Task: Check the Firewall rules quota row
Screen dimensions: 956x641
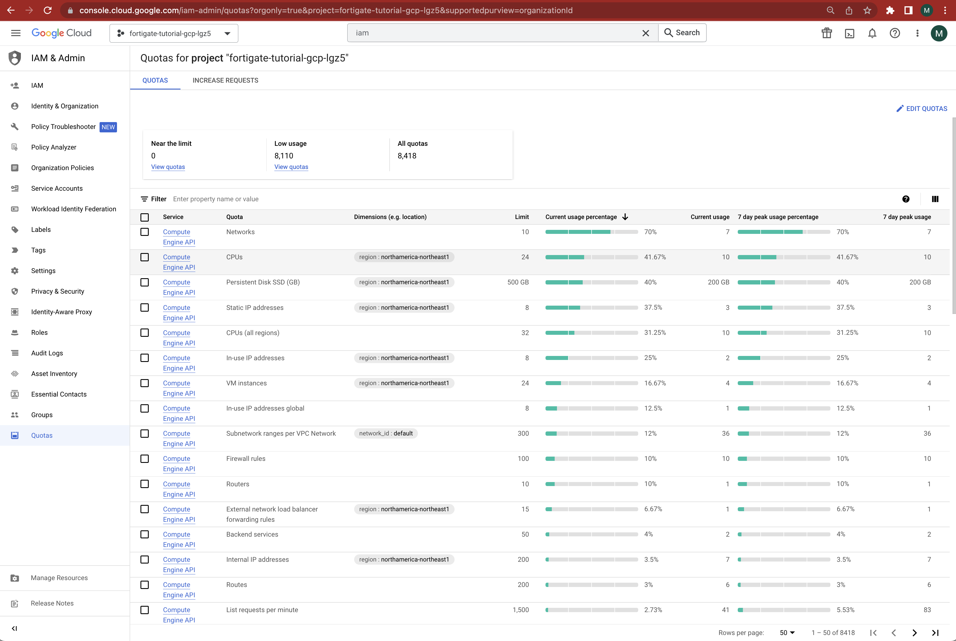Action: coord(145,459)
